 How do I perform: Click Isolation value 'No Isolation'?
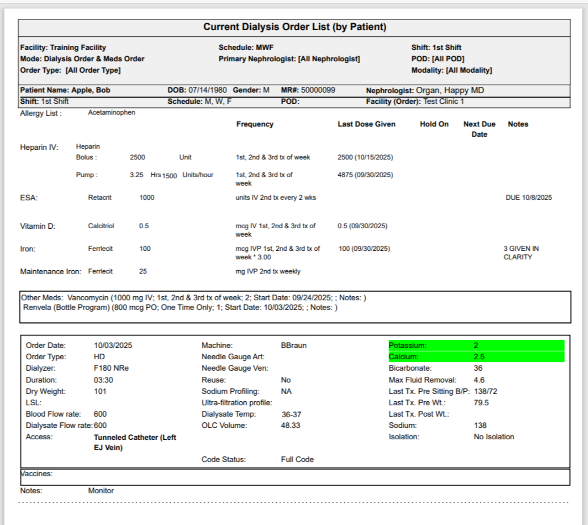click(x=494, y=437)
